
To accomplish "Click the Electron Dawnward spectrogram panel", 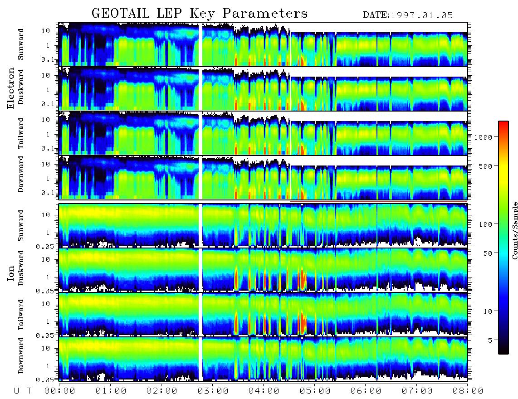I will [x=263, y=178].
